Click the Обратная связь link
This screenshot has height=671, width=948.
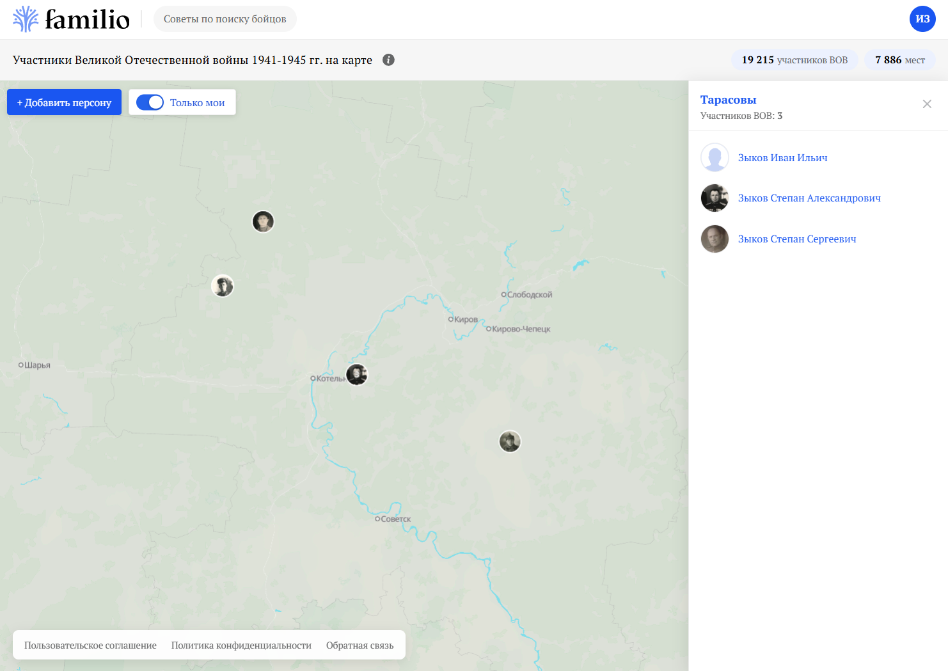(359, 645)
